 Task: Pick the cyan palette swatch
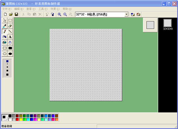(28, 119)
